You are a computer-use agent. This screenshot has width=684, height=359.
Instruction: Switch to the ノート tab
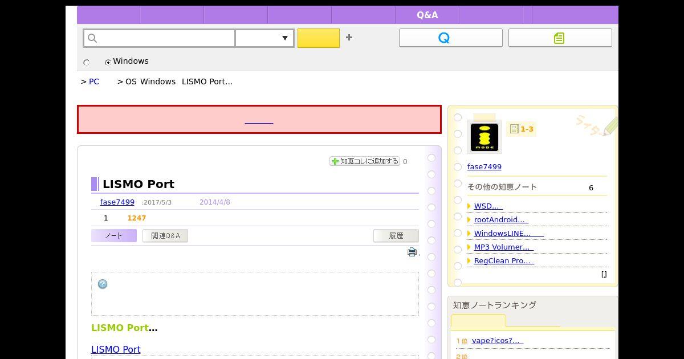(x=114, y=236)
